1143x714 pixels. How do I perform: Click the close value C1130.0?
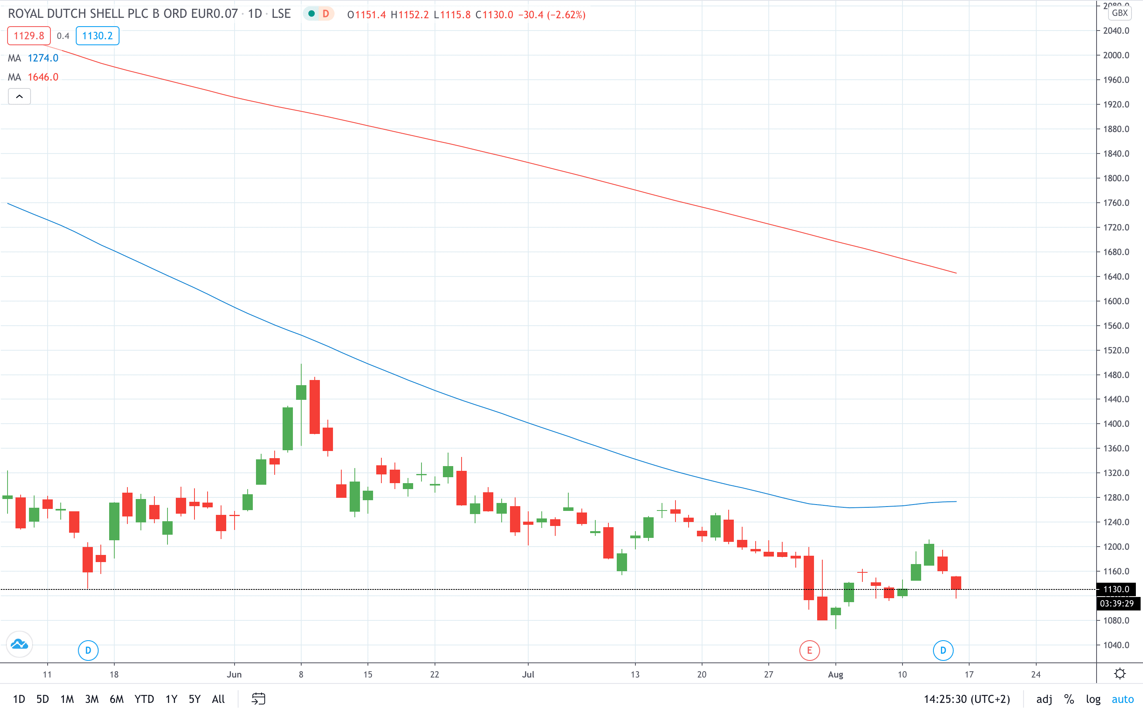coord(494,15)
